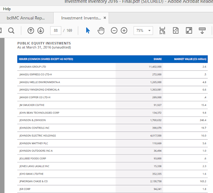The height and width of the screenshot is (193, 213).
Task: Go to next page arrow
Action: 41,30
